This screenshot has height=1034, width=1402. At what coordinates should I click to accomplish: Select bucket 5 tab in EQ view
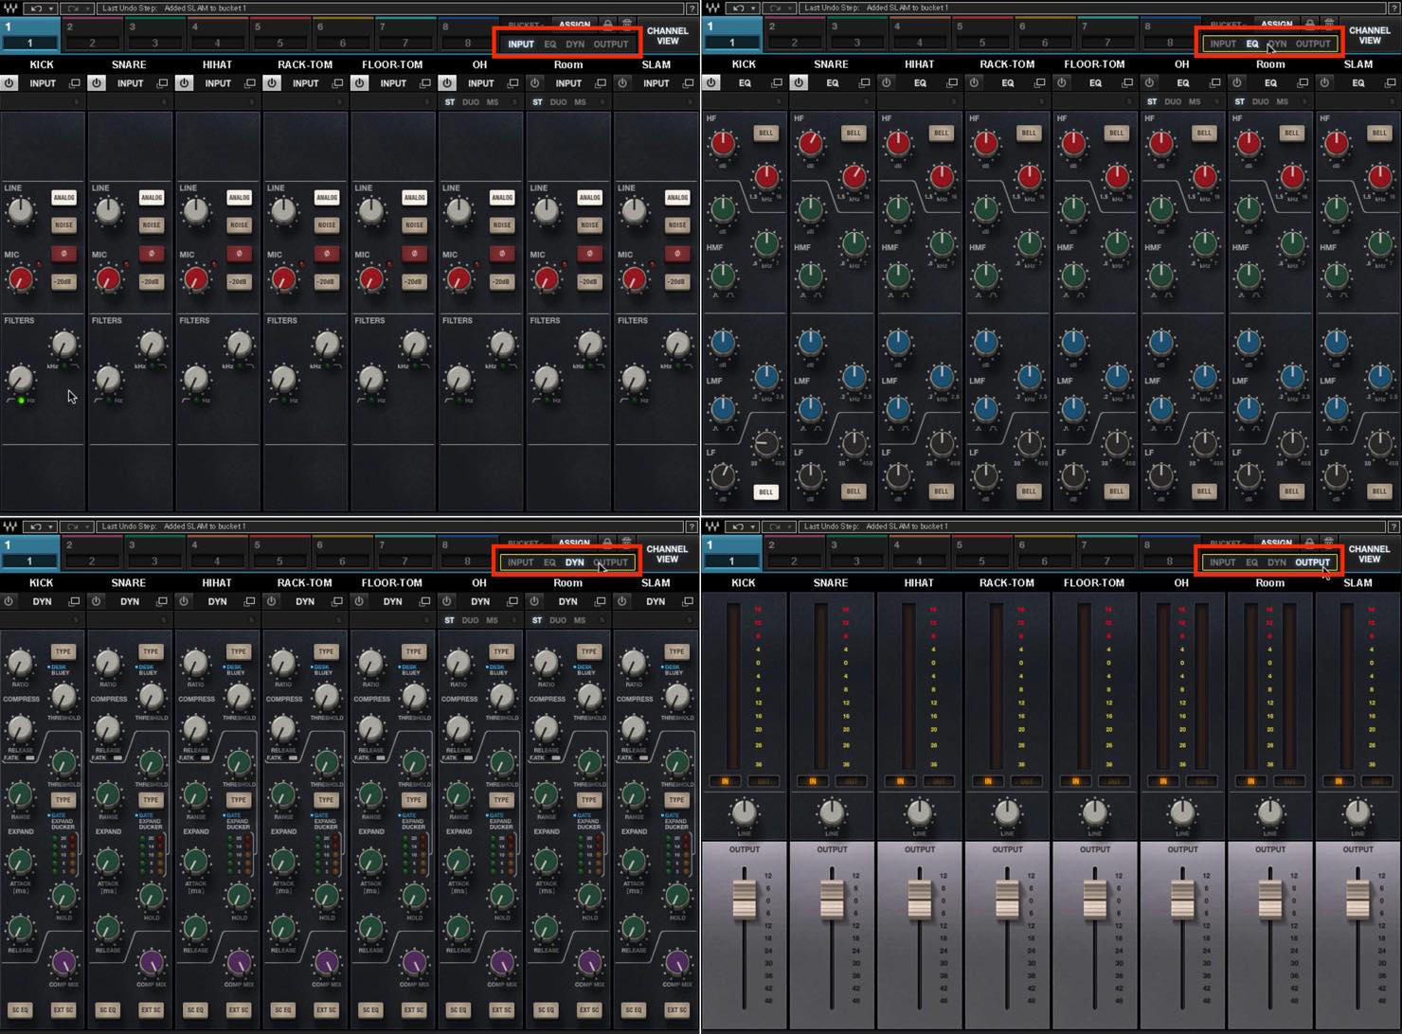[981, 35]
